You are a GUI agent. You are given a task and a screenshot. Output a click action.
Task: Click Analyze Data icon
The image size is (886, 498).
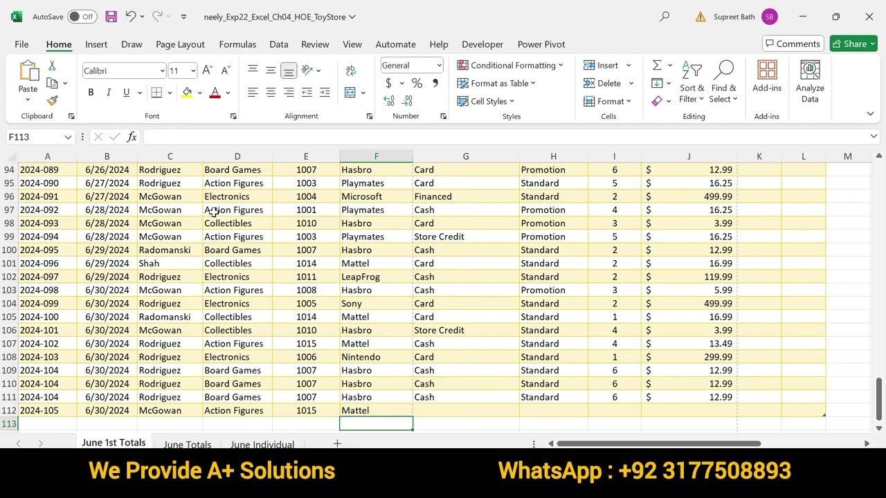[x=810, y=82]
